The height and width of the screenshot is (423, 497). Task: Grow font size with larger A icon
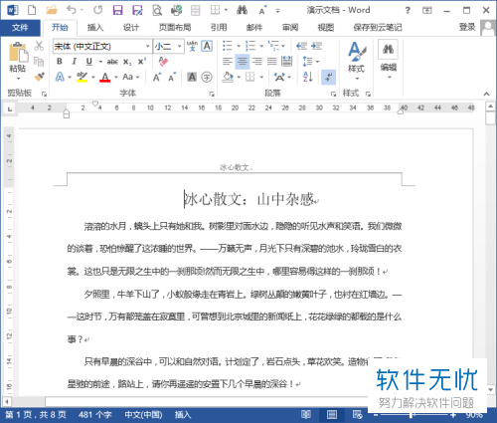click(x=157, y=78)
